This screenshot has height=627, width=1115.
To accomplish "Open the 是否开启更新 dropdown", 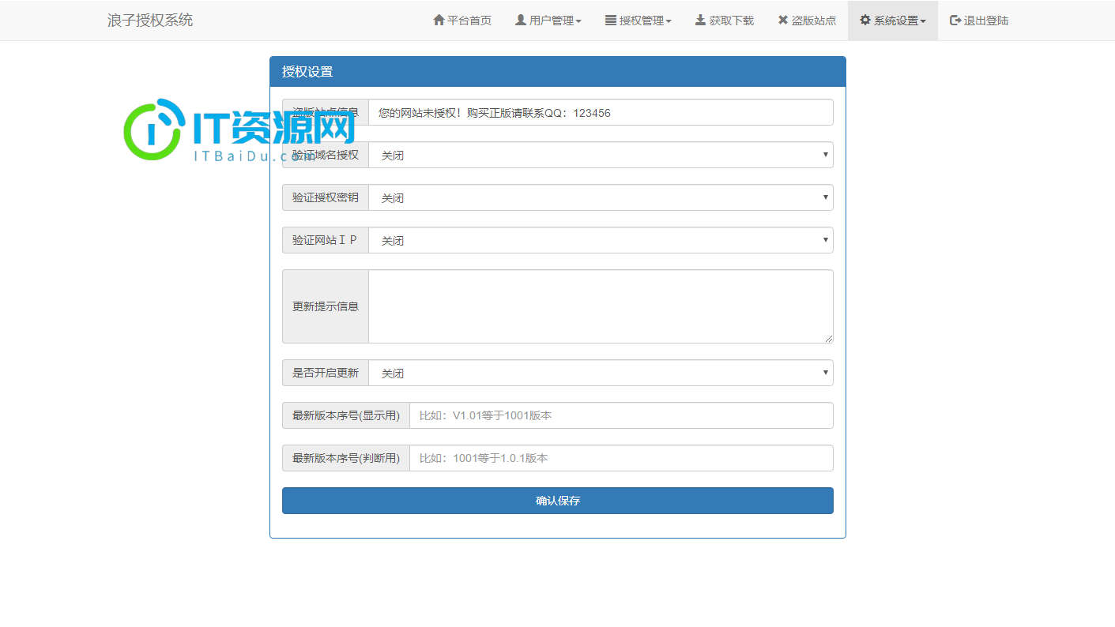I will [x=601, y=373].
